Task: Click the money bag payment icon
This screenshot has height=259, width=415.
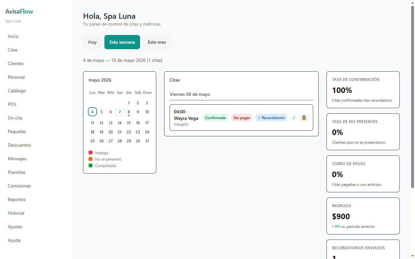Action: (x=304, y=118)
